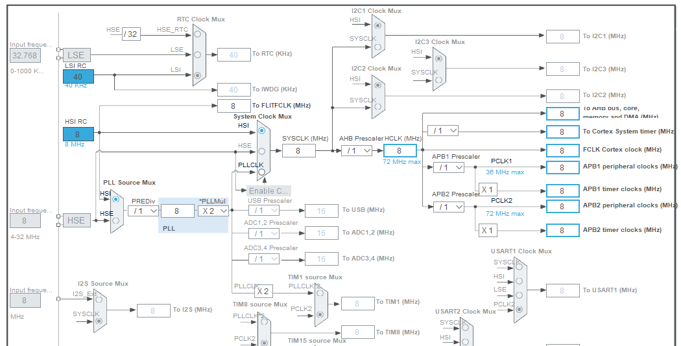Expand the AHB Prescaler dropdown
Viewport: 681px width, 346px height.
(x=357, y=150)
